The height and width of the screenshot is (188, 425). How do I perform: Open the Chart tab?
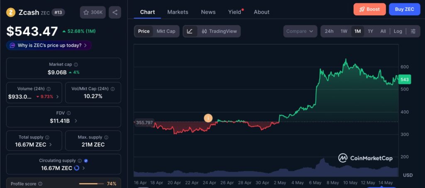click(x=147, y=12)
